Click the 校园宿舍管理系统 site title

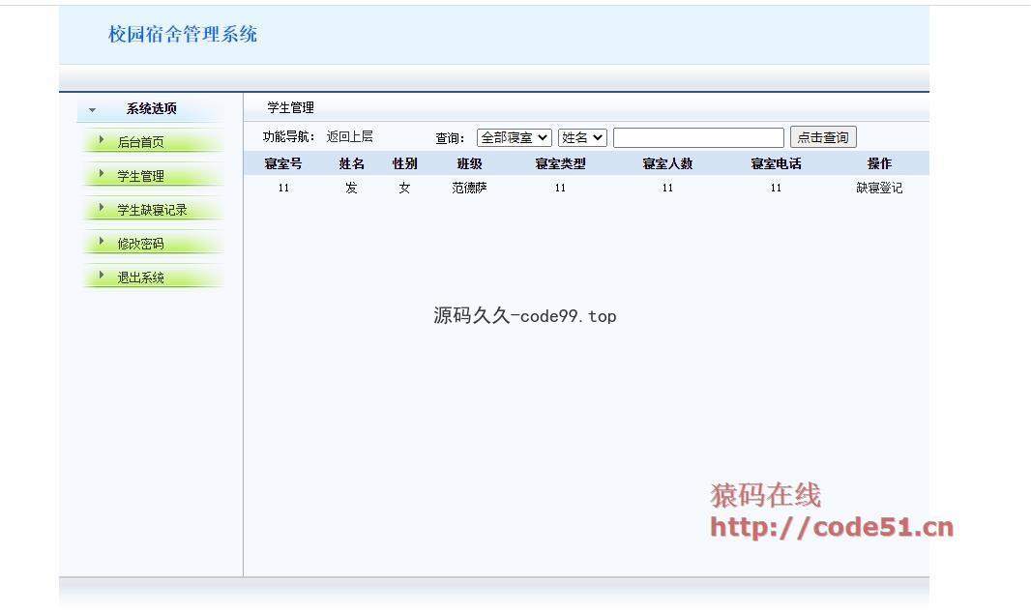click(x=183, y=35)
